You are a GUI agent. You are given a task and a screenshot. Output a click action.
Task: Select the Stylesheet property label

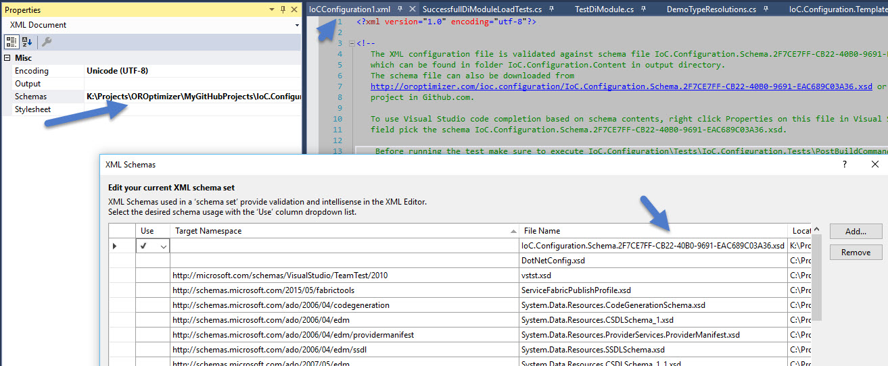coord(34,109)
